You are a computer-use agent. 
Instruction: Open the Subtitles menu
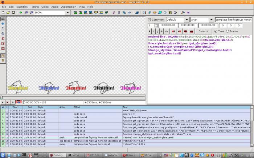22,7
